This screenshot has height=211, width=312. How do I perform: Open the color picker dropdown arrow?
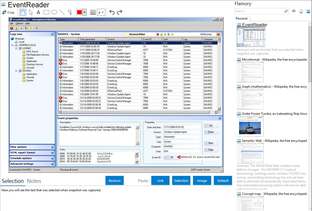coord(84,12)
